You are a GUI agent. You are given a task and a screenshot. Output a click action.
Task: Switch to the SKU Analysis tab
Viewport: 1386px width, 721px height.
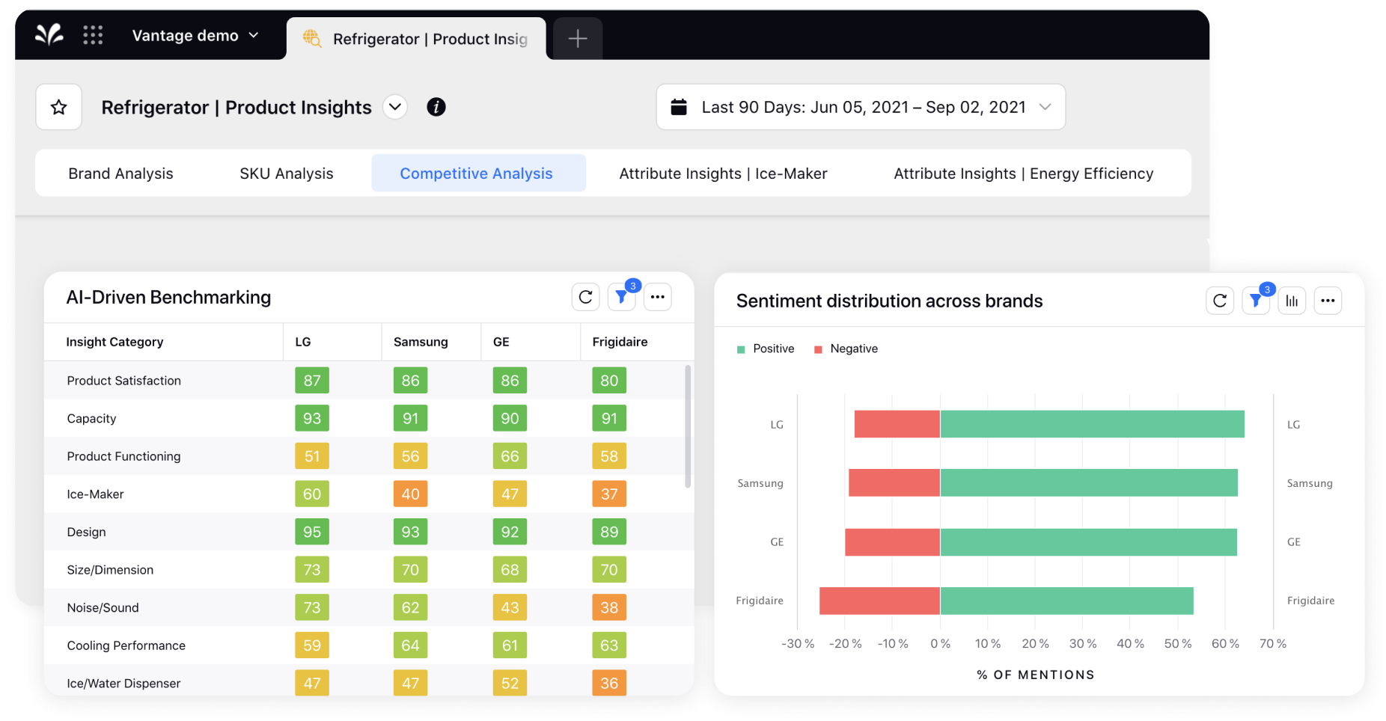287,174
